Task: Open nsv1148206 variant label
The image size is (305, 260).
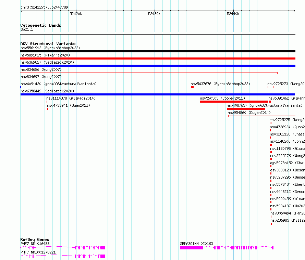Action: pyautogui.click(x=287, y=141)
